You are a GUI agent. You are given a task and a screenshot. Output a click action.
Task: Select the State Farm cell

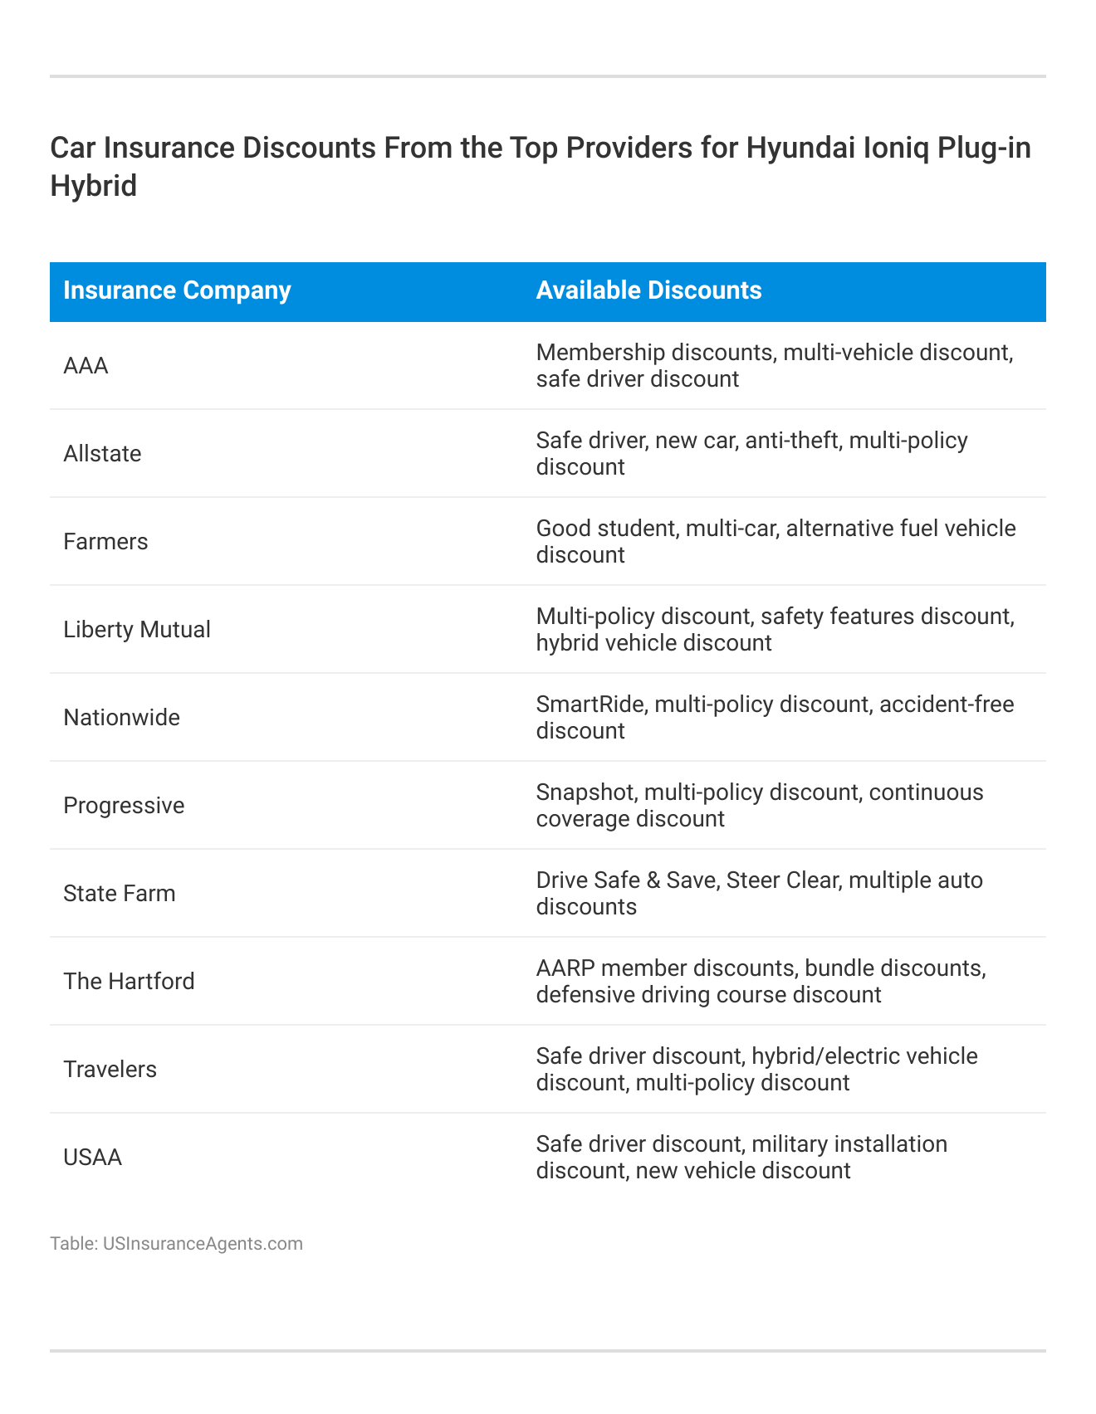(120, 894)
